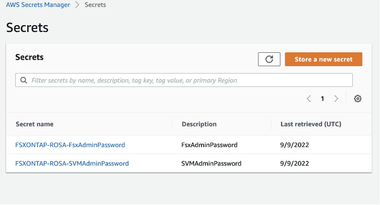Click the Secrets panel heading
The image size is (380, 205).
pos(29,57)
